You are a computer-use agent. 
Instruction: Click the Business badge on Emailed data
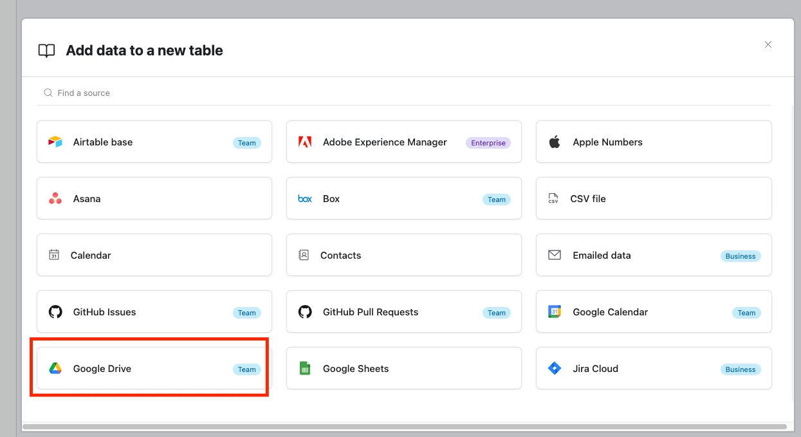[741, 256]
